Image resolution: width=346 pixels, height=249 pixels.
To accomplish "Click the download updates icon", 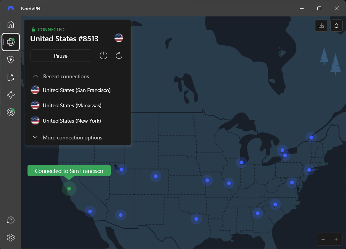I will pyautogui.click(x=321, y=26).
